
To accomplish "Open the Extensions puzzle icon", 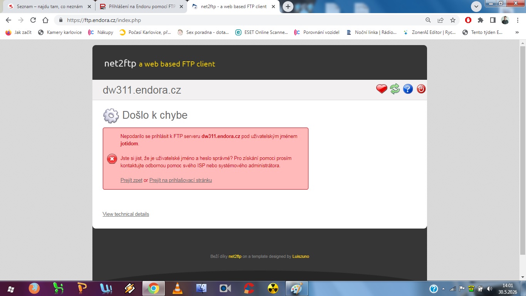I will (481, 20).
